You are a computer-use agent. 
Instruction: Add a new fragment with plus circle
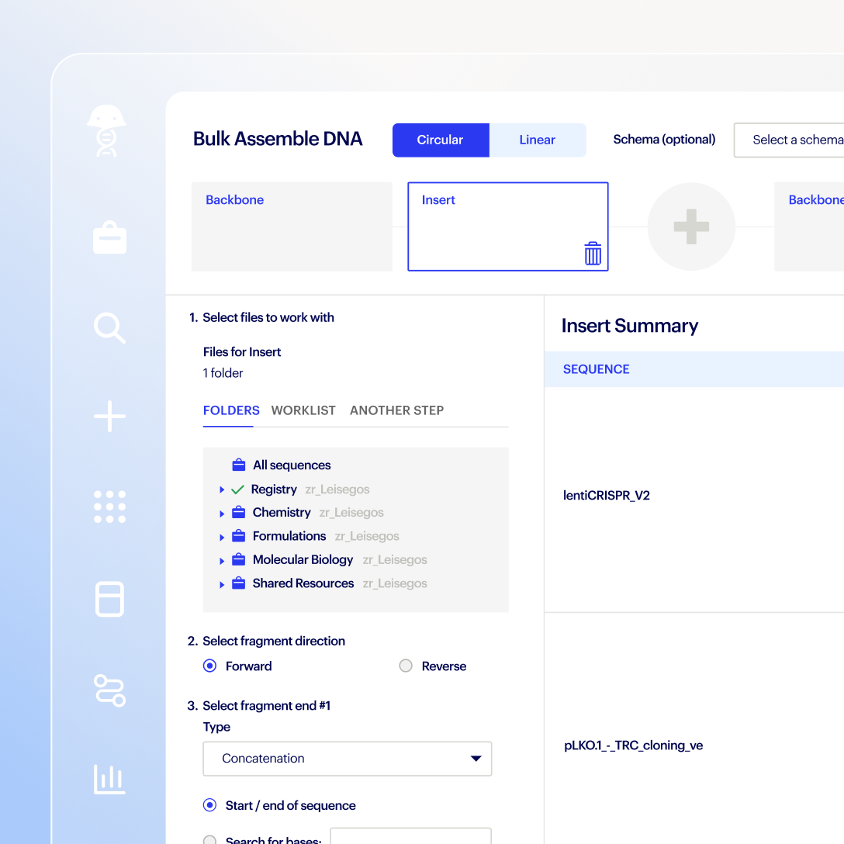pyautogui.click(x=691, y=227)
